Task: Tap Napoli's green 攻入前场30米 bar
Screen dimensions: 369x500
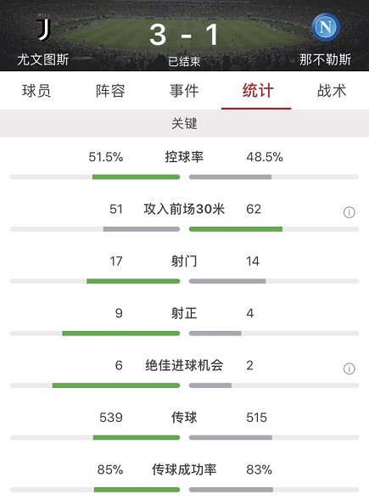Action: (236, 229)
